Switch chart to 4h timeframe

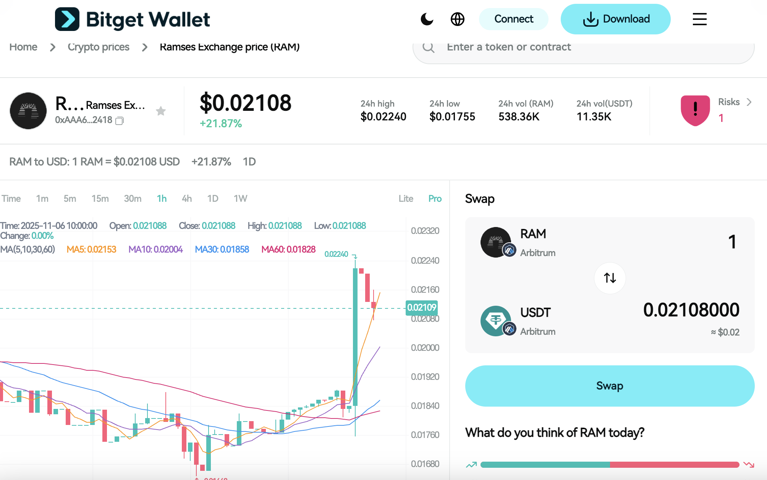pyautogui.click(x=186, y=198)
